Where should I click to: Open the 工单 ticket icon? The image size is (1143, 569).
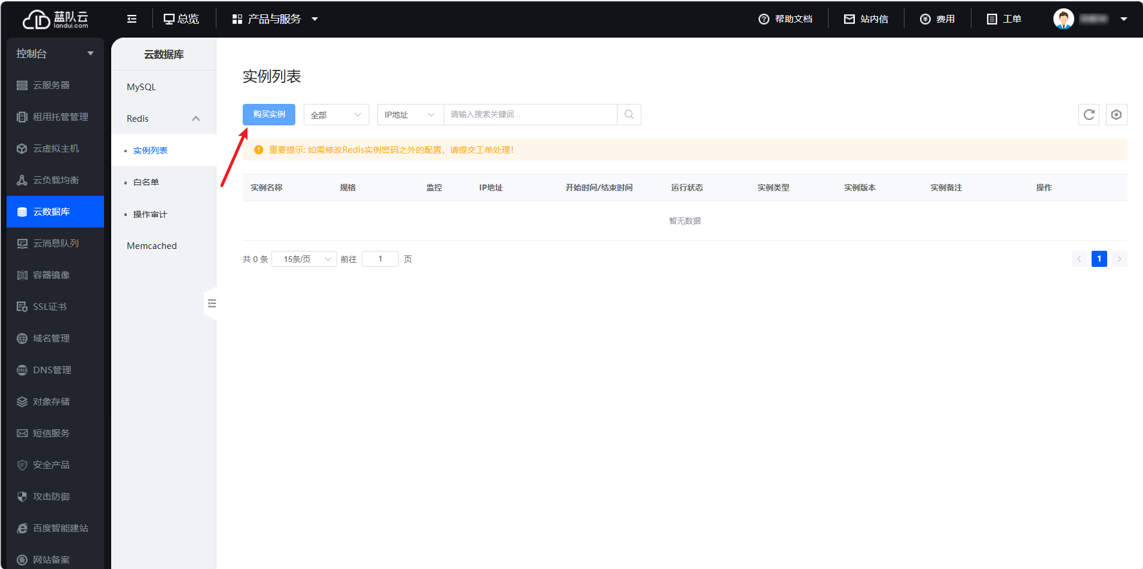[x=1004, y=19]
